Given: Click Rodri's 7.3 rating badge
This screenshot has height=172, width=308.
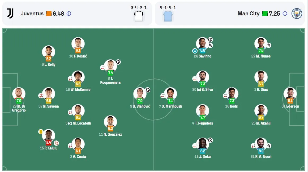Looking at the screenshot, I should [232, 101].
